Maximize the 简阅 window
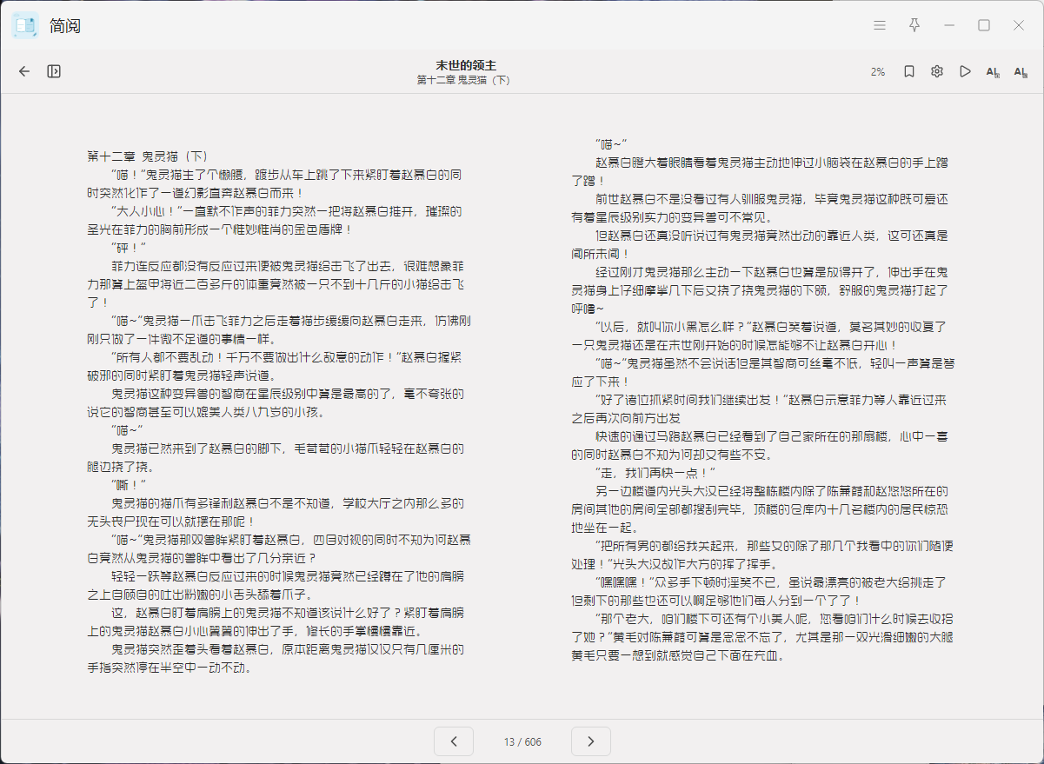Image resolution: width=1044 pixels, height=764 pixels. point(984,25)
